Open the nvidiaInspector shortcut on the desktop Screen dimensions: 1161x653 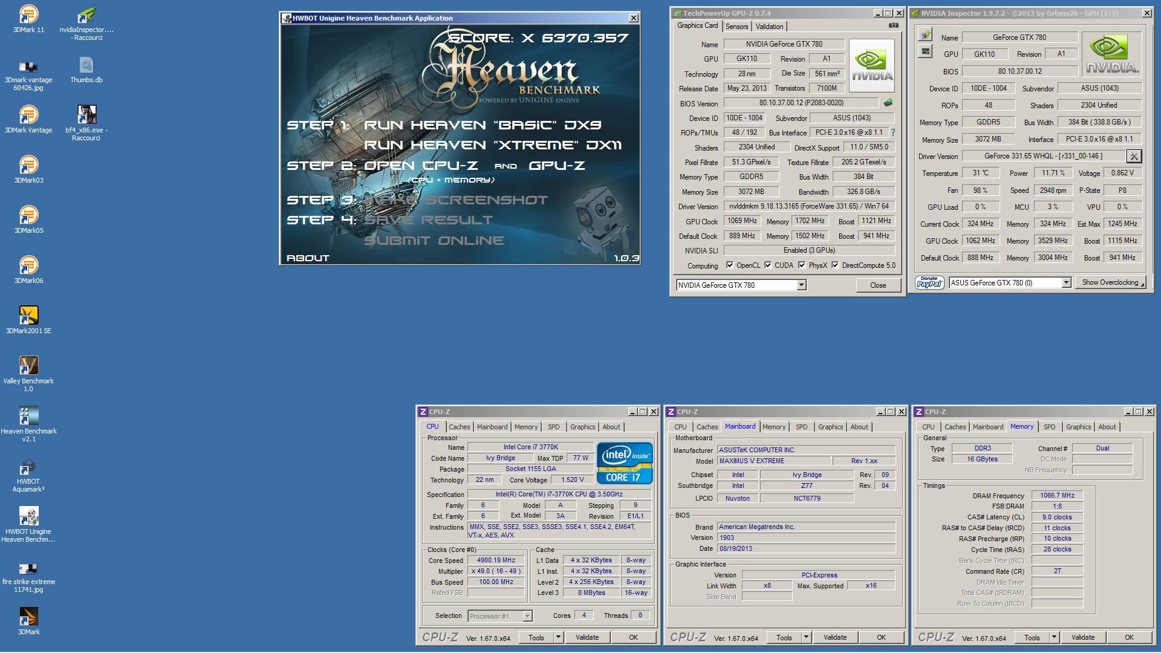(86, 22)
